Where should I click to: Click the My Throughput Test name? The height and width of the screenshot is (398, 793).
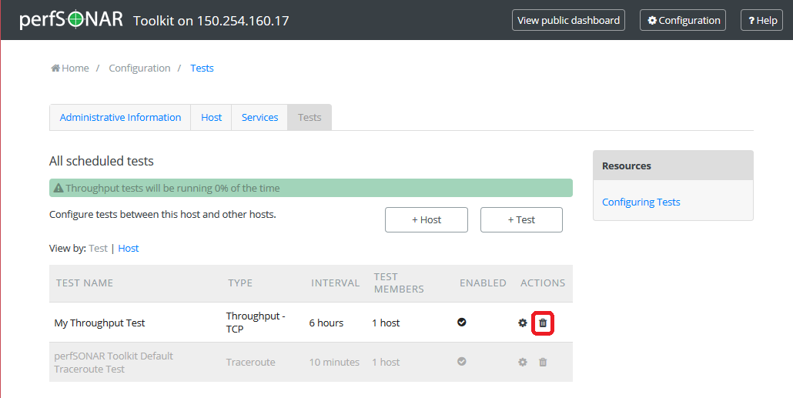pyautogui.click(x=99, y=323)
